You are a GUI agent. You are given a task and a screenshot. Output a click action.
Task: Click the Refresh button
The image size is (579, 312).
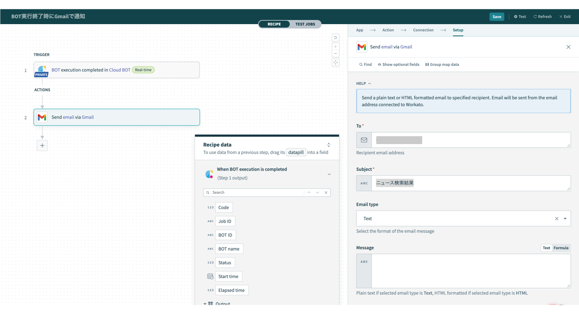(x=542, y=17)
